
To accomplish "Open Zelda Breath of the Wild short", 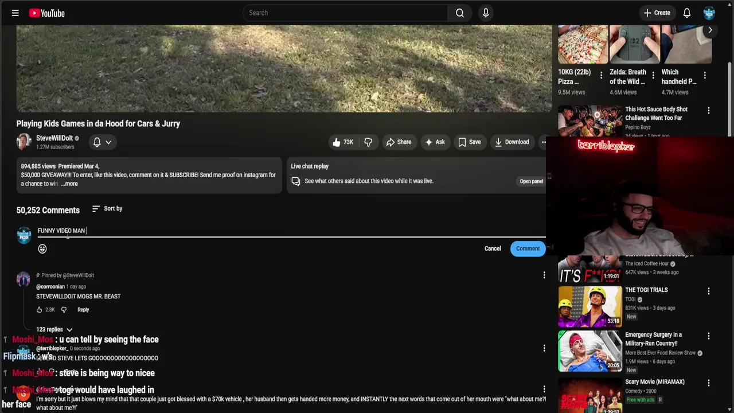I will pyautogui.click(x=634, y=44).
